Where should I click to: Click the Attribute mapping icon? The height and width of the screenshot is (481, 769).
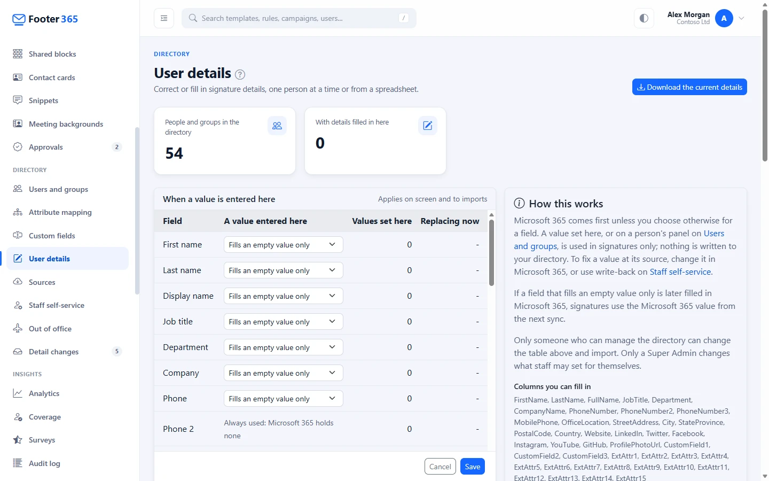click(x=18, y=212)
